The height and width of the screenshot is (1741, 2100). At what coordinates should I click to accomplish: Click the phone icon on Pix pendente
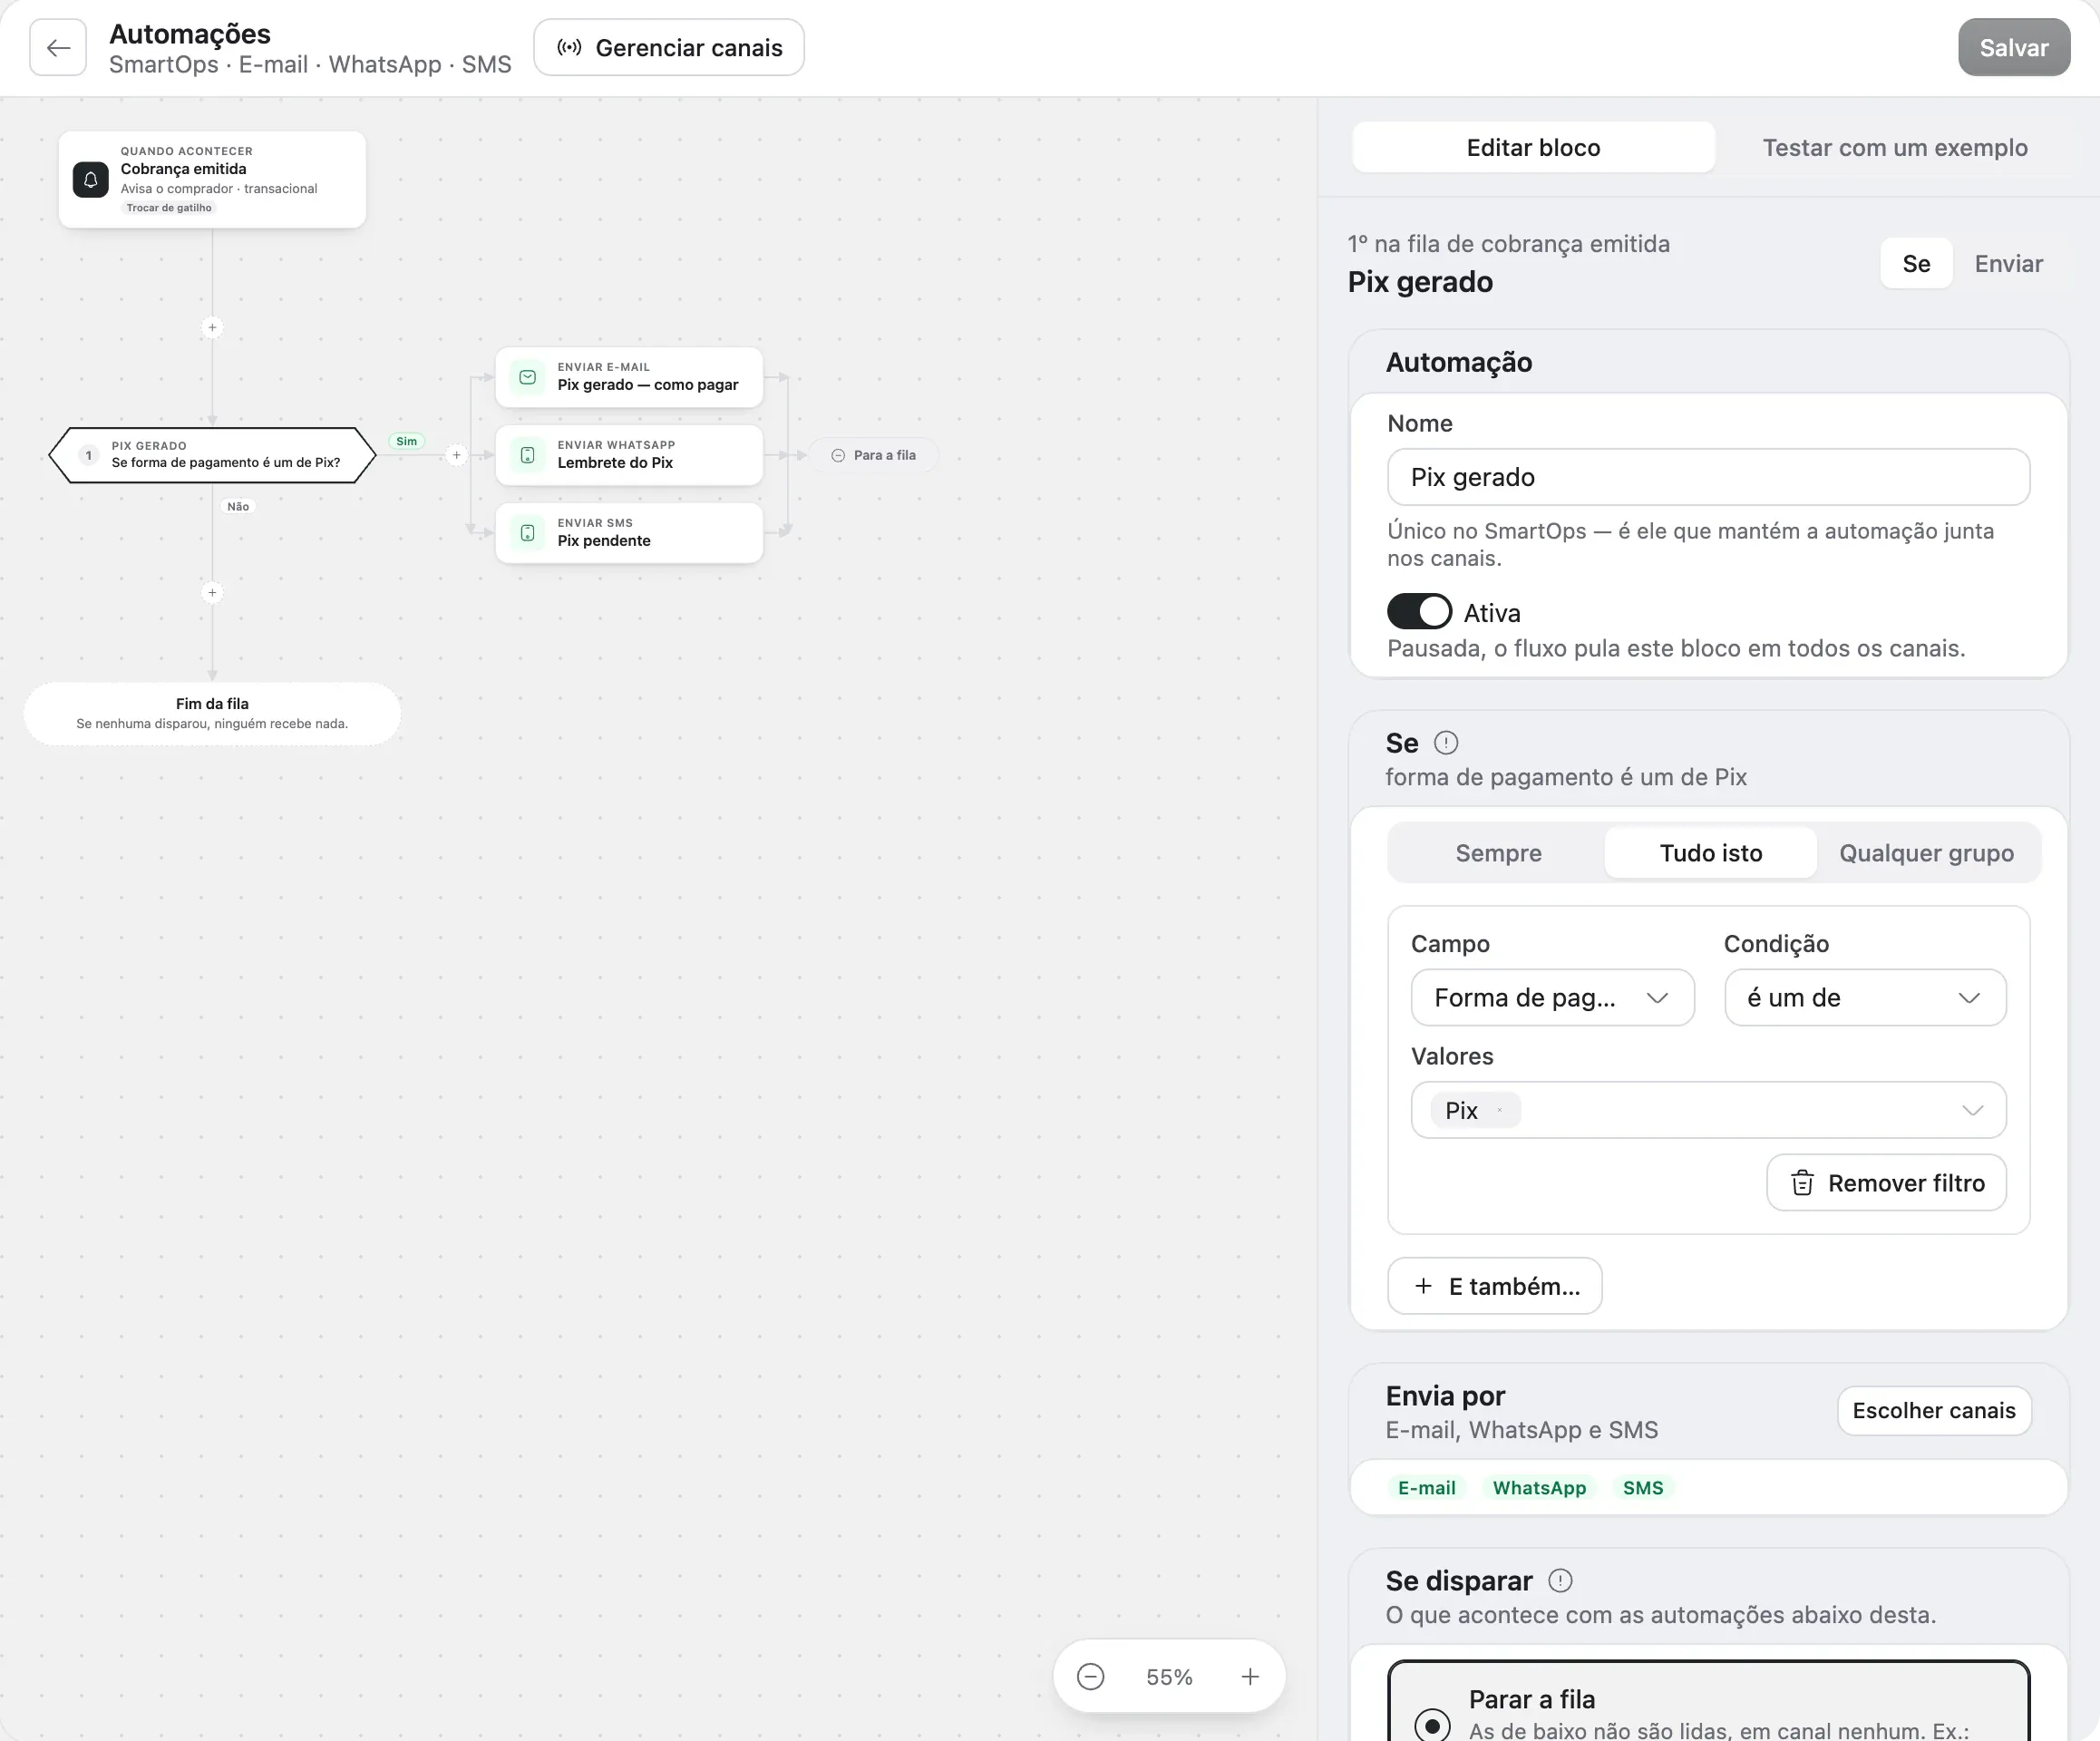527,533
